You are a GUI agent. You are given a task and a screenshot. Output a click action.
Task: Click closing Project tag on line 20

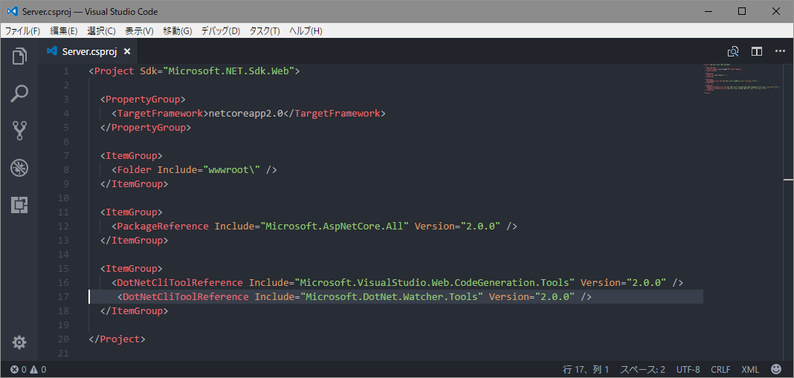point(117,339)
